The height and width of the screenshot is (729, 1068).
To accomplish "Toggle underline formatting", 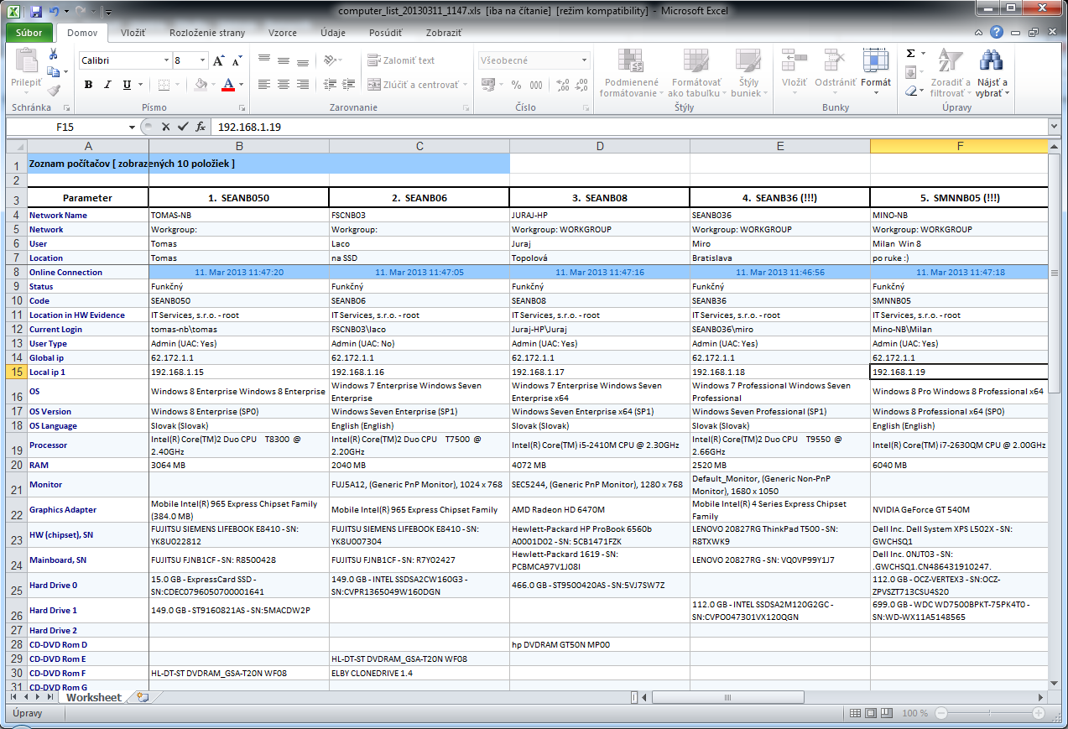I will coord(127,85).
